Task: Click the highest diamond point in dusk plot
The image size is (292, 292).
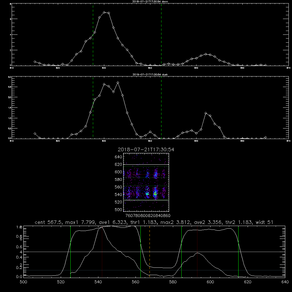Action: point(118,83)
